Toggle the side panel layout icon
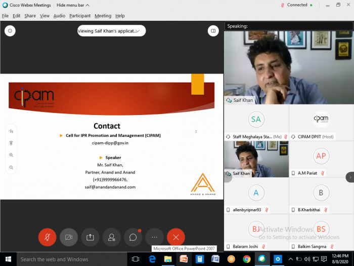 [213, 31]
